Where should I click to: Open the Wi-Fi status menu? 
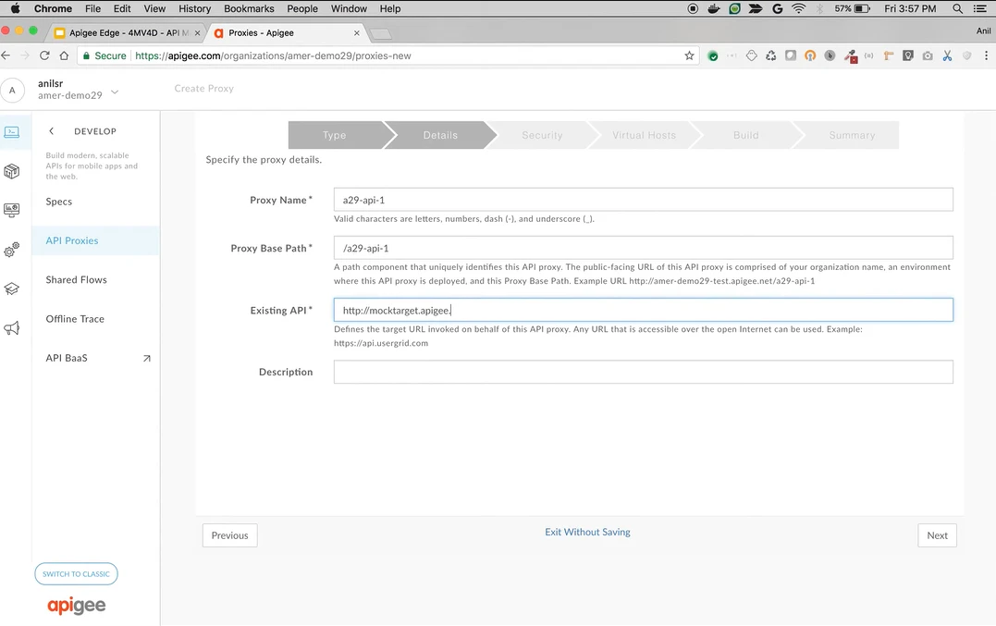[799, 9]
